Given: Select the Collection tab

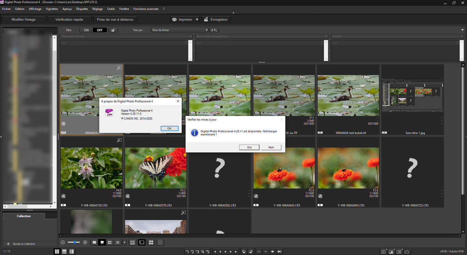Looking at the screenshot, I should (24, 216).
